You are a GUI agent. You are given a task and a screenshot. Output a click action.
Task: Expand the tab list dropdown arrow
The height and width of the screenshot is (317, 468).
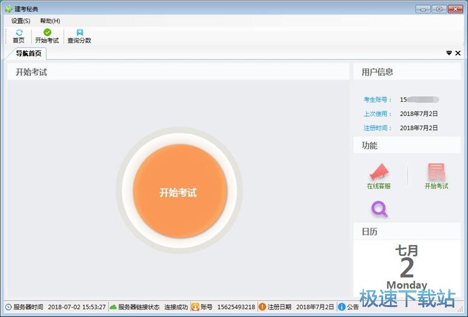449,53
